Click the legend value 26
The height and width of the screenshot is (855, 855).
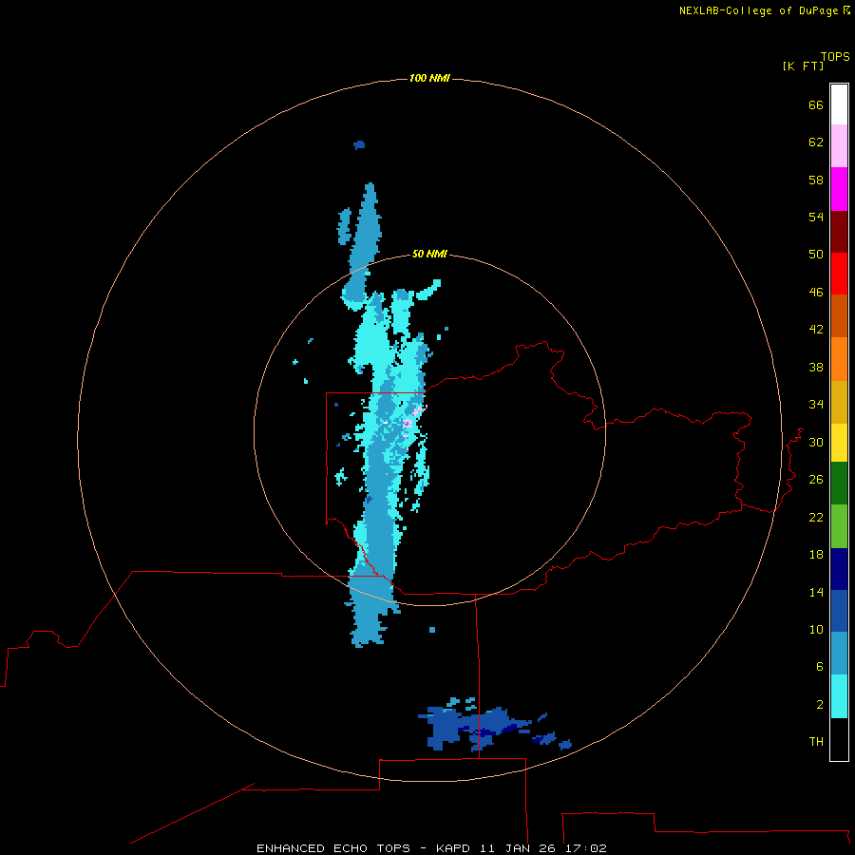pos(816,480)
